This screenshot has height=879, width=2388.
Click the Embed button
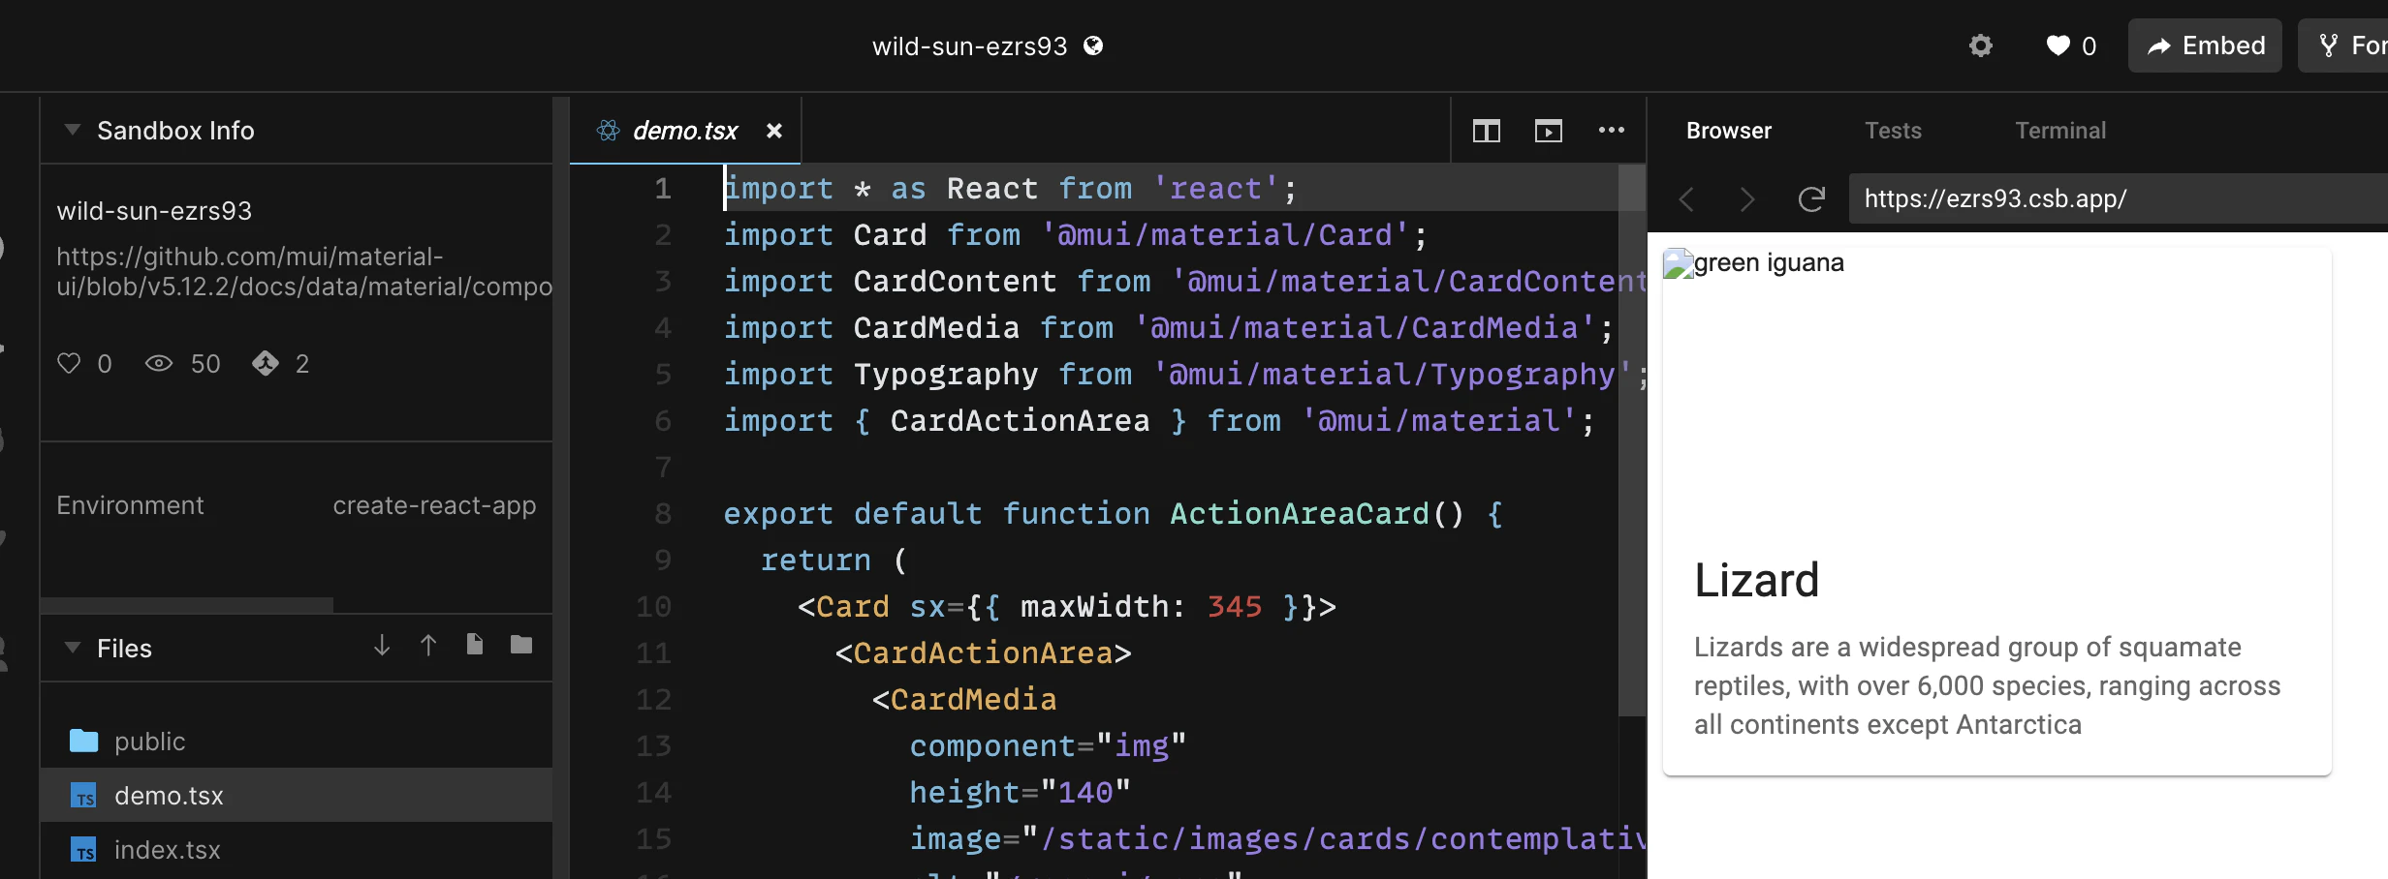[x=2205, y=45]
